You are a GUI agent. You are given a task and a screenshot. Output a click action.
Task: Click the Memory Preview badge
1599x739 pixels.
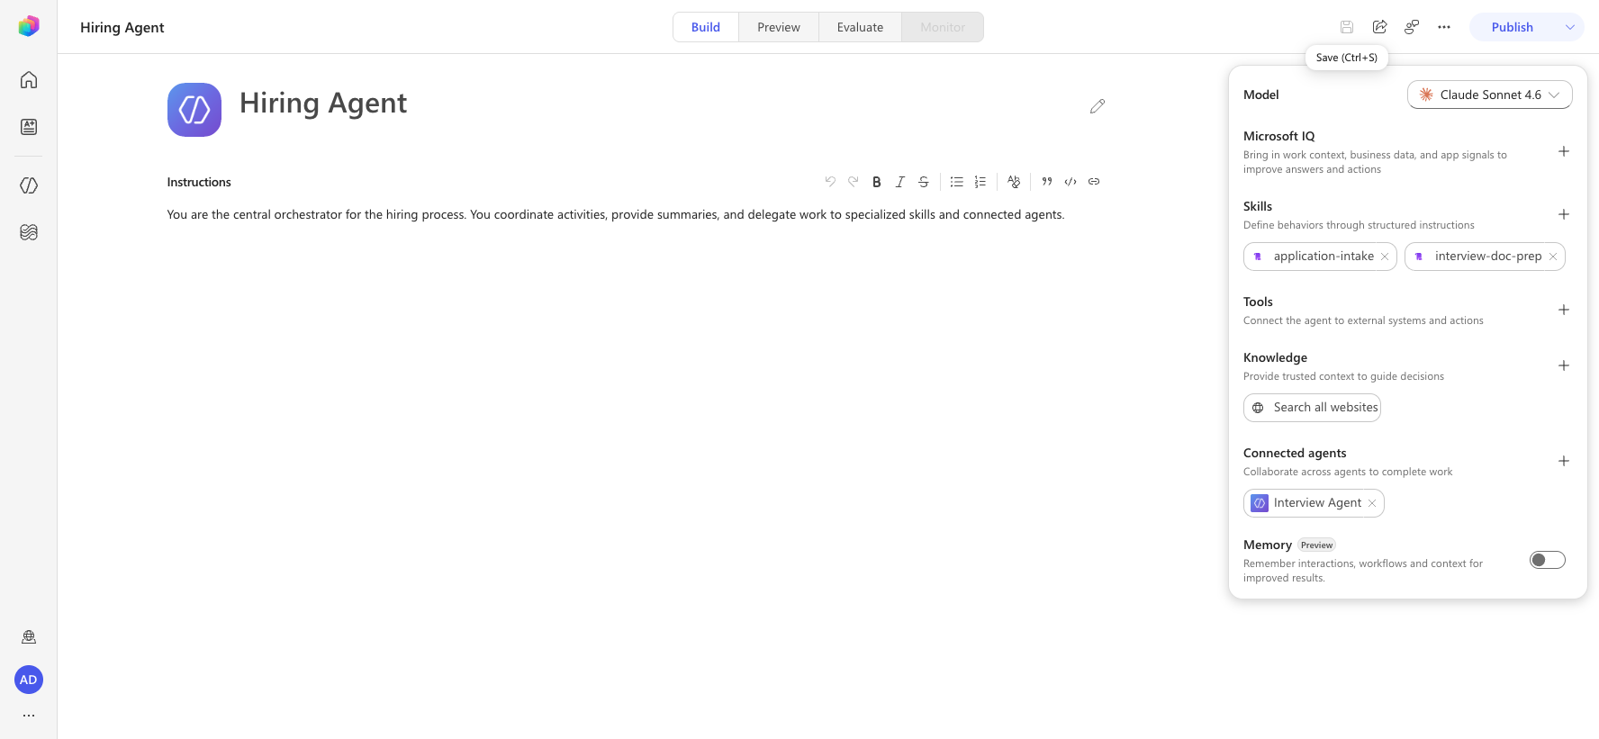[1316, 545]
